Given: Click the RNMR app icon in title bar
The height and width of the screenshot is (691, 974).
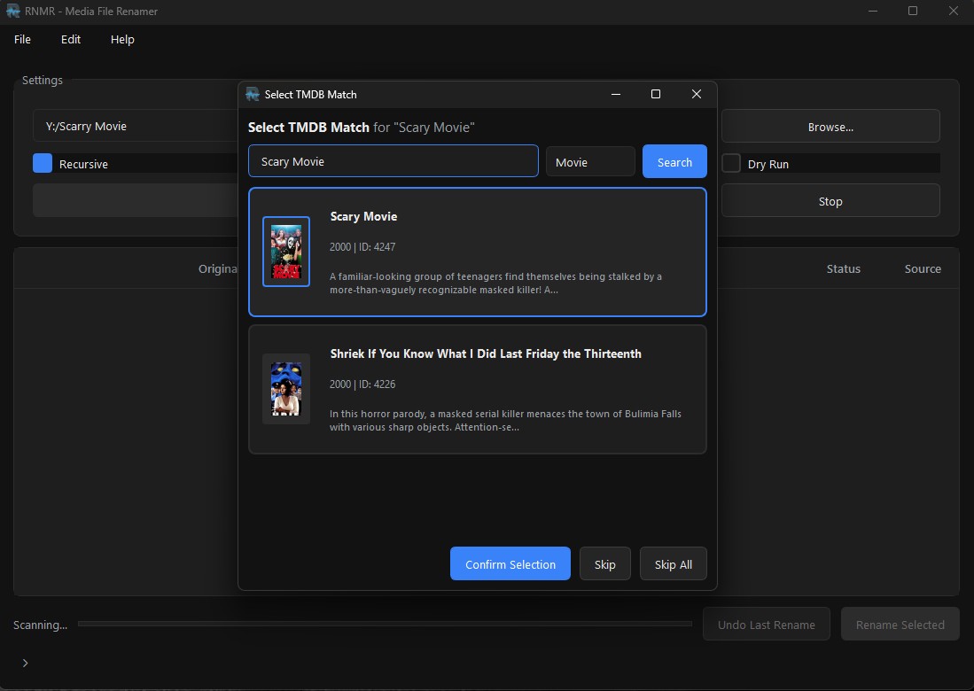Looking at the screenshot, I should [x=13, y=12].
